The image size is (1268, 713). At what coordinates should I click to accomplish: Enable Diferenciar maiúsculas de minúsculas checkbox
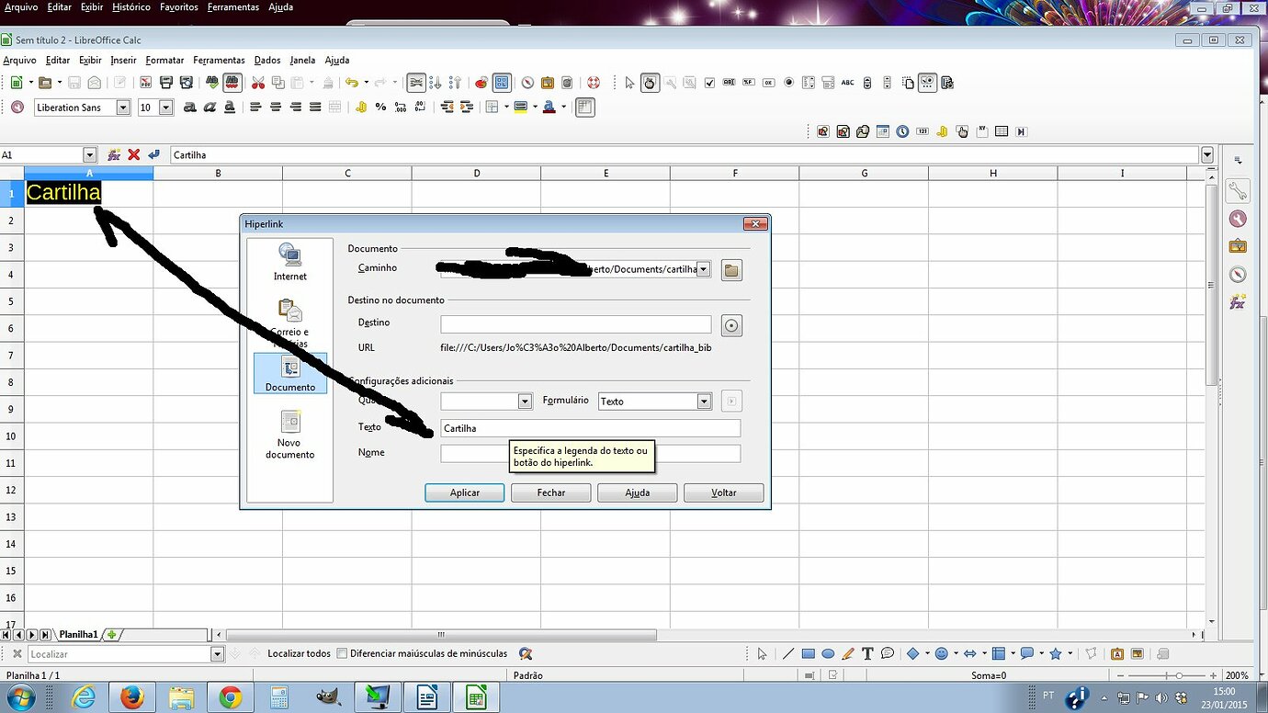click(342, 654)
